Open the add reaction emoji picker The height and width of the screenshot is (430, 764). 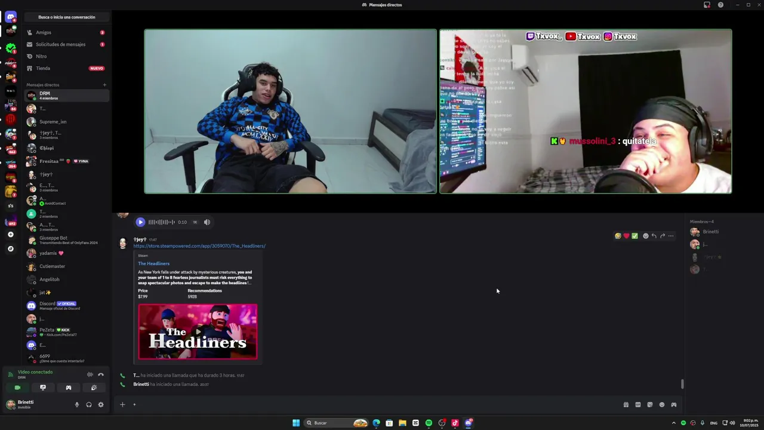click(x=645, y=236)
